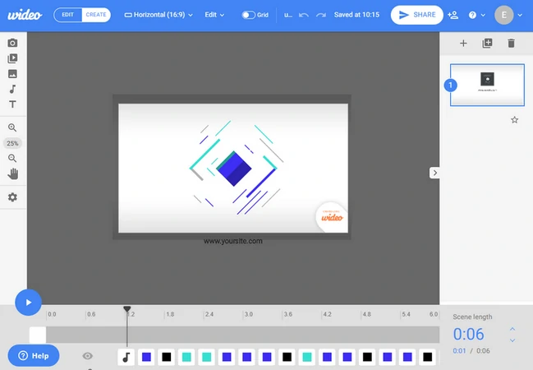This screenshot has height=370, width=533.
Task: Decrease scene length with down arrow
Action: point(512,340)
